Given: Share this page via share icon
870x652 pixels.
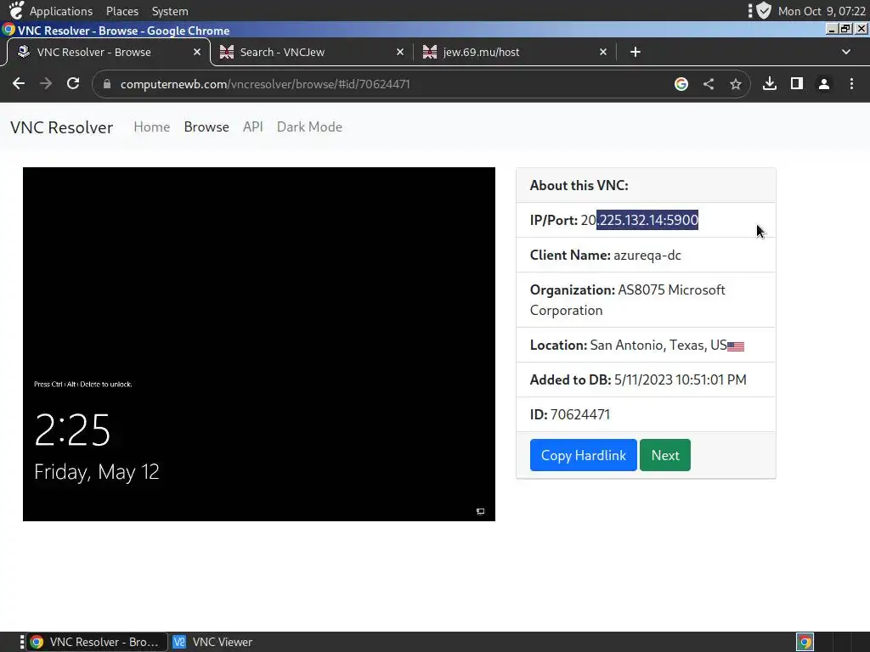Looking at the screenshot, I should (x=709, y=84).
